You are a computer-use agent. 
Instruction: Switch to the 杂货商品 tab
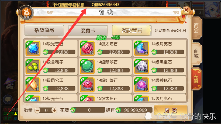pos(44,30)
